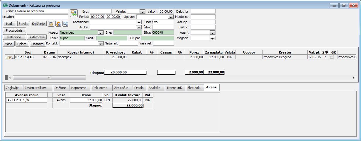Viewport: 361px width, 141px height.
Task: Click the Masa button
Action: [x=9, y=44]
